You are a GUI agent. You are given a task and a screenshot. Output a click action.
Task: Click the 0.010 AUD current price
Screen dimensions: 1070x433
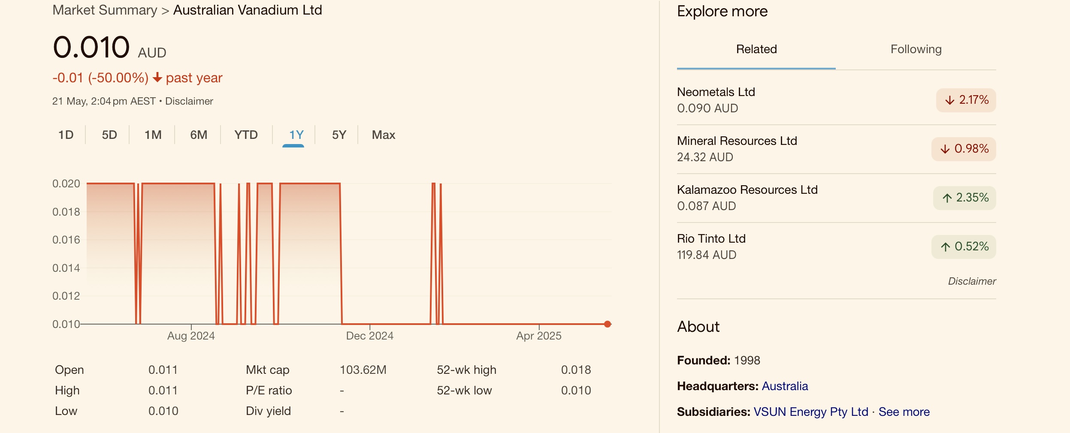point(109,47)
